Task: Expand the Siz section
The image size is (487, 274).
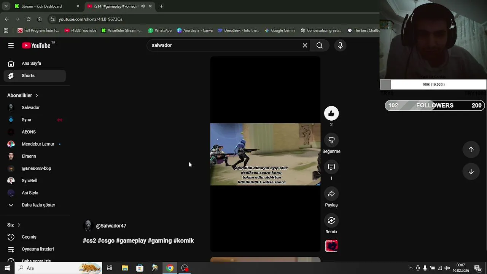Action: [x=14, y=225]
